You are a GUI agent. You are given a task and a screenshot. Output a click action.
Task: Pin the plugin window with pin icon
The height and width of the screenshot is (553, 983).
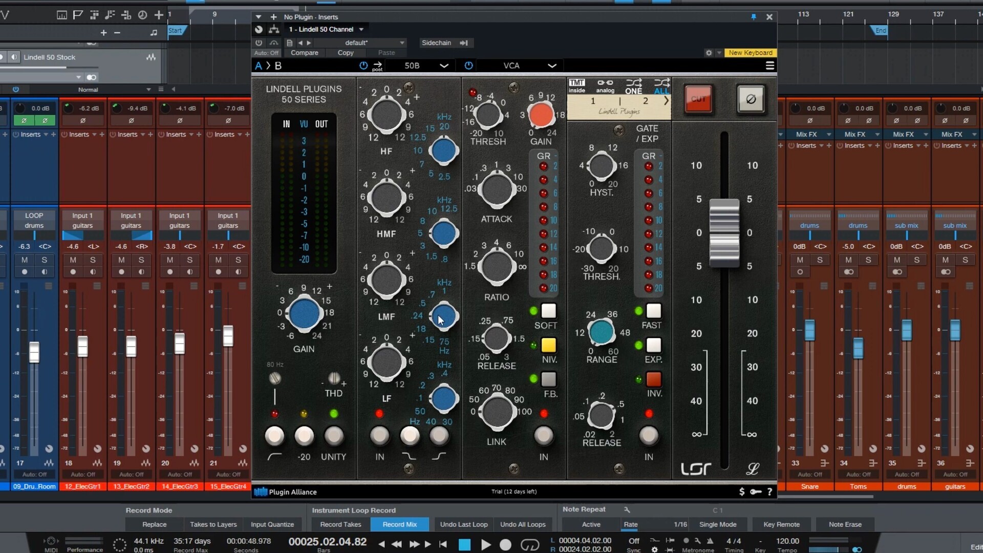pos(754,17)
